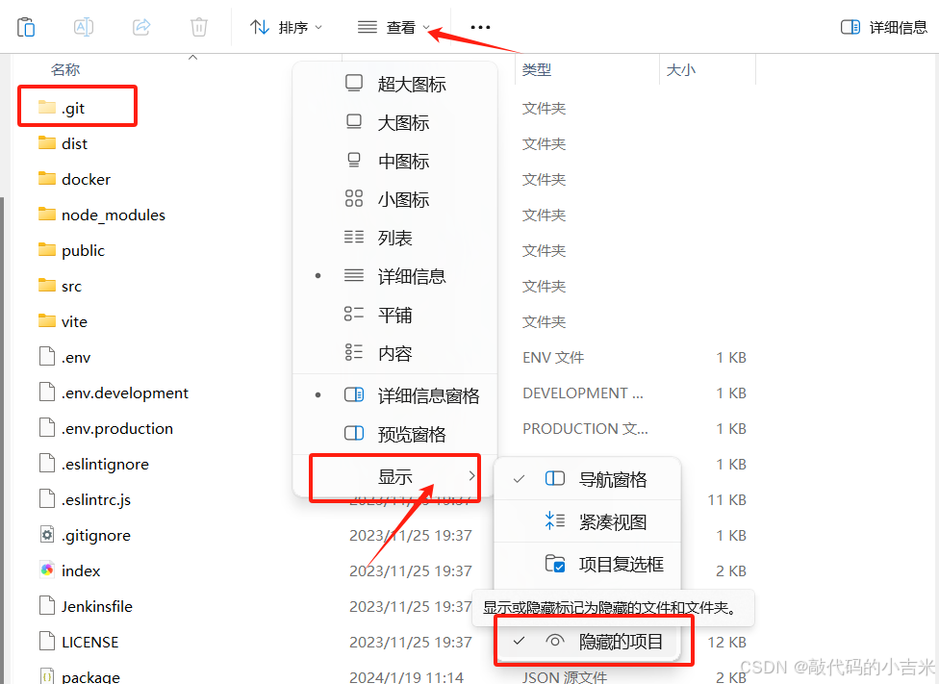Click the DEVELOPMENT type cell
The height and width of the screenshot is (684, 939).
click(x=583, y=393)
